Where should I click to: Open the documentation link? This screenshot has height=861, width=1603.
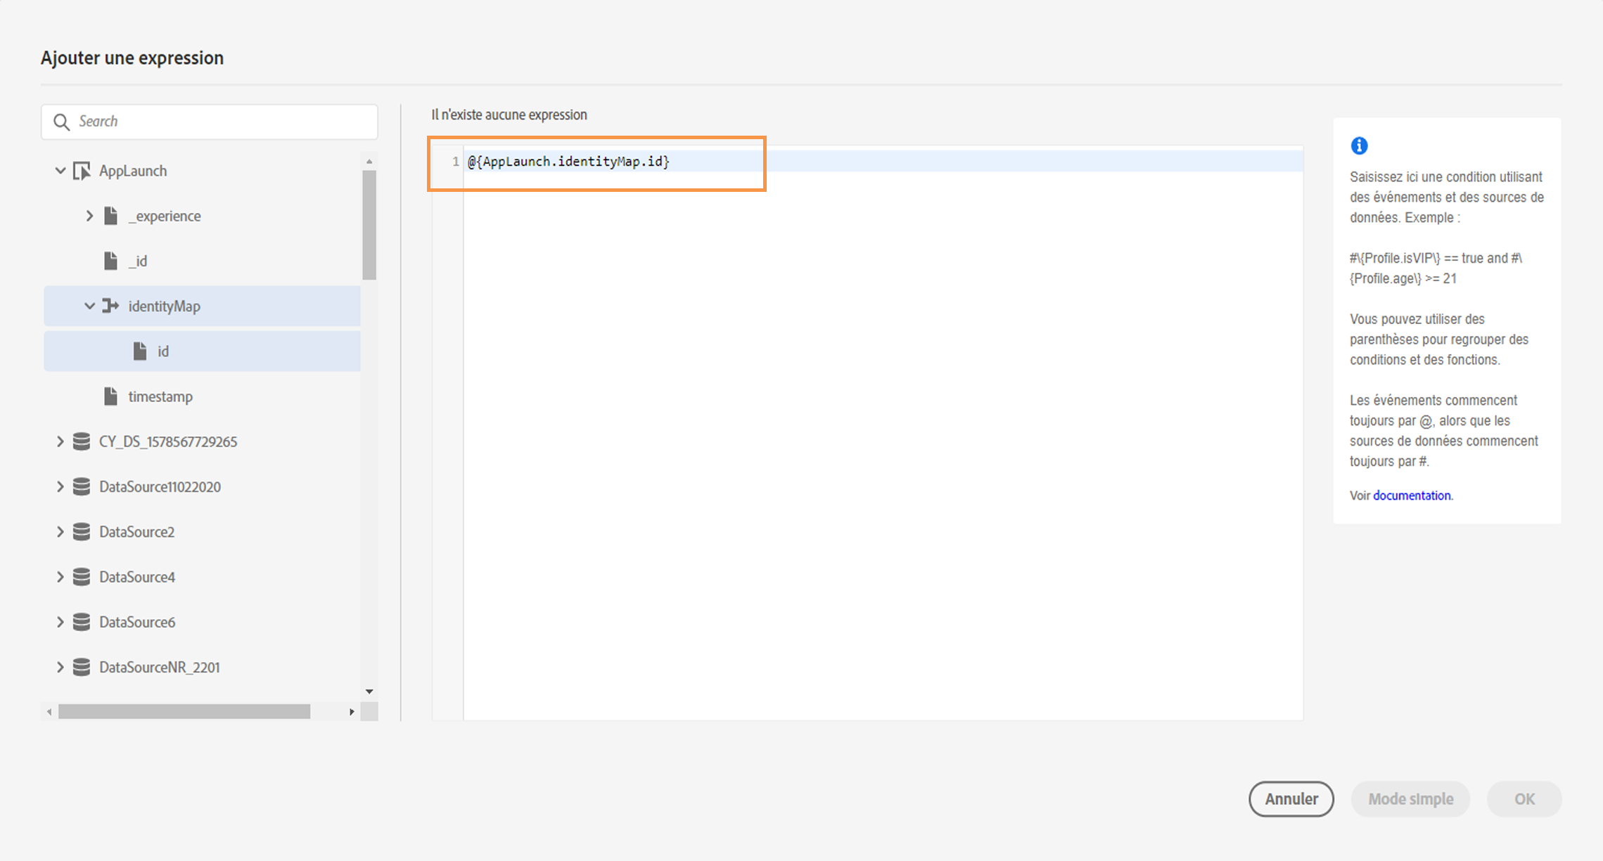1411,496
